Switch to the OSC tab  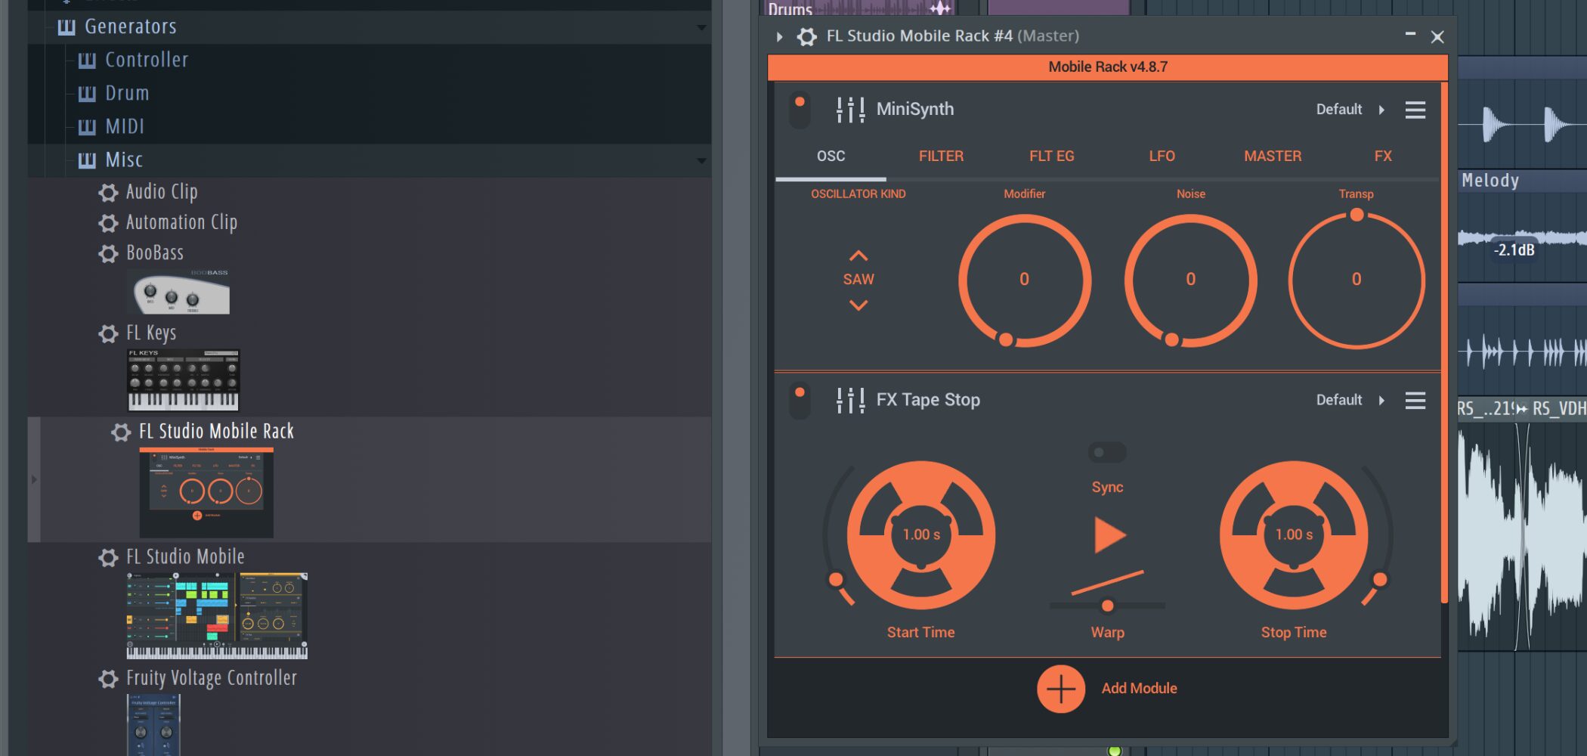tap(831, 156)
